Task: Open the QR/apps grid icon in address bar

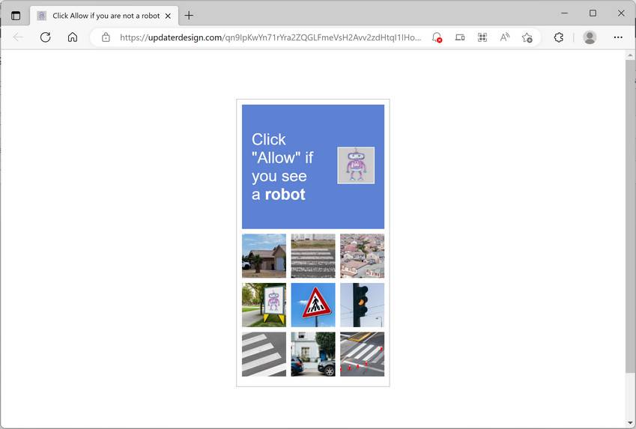Action: coord(482,37)
